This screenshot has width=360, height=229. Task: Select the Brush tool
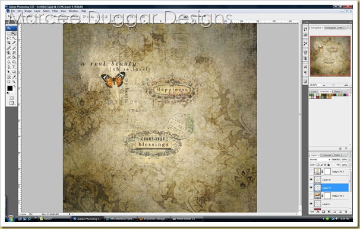click(x=14, y=48)
